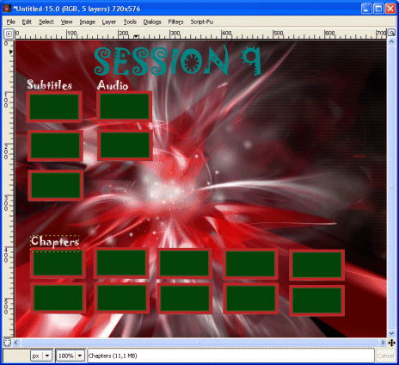This screenshot has width=399, height=365.
Task: Open the Layer menu
Action: click(109, 22)
